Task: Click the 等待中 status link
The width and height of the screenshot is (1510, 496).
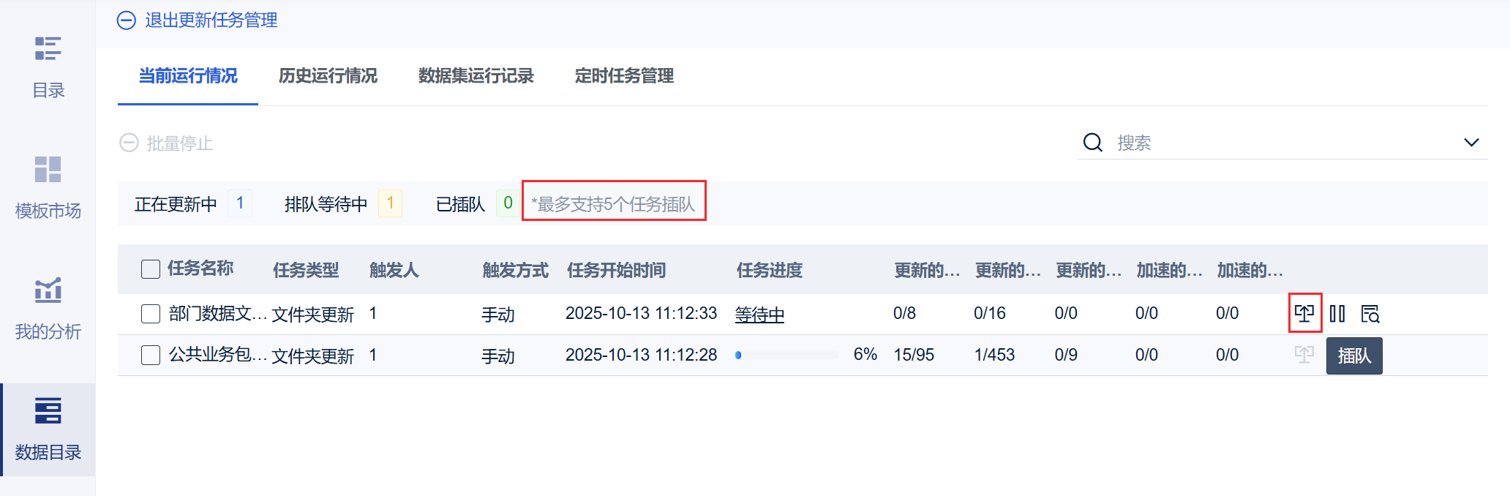Action: (759, 315)
